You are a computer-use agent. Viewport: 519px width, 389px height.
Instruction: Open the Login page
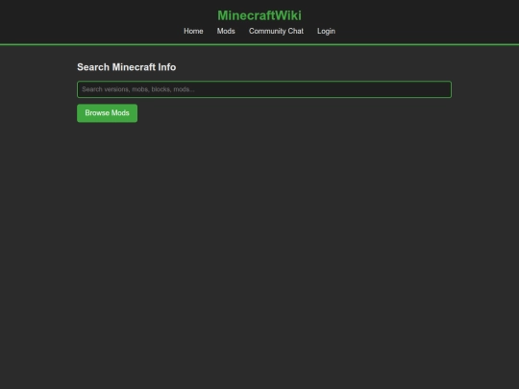pyautogui.click(x=326, y=31)
